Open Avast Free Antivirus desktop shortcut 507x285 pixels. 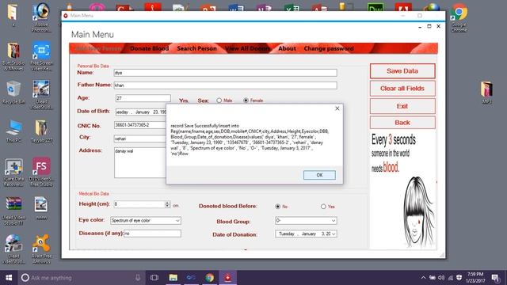(41, 249)
